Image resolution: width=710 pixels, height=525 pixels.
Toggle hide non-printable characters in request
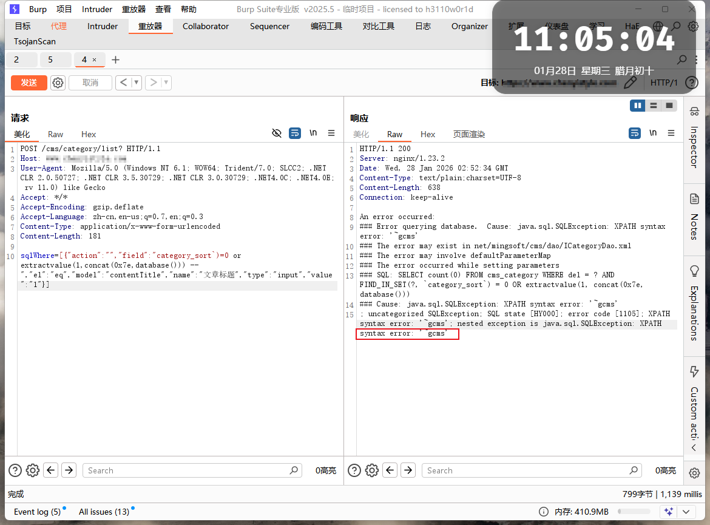click(x=277, y=133)
